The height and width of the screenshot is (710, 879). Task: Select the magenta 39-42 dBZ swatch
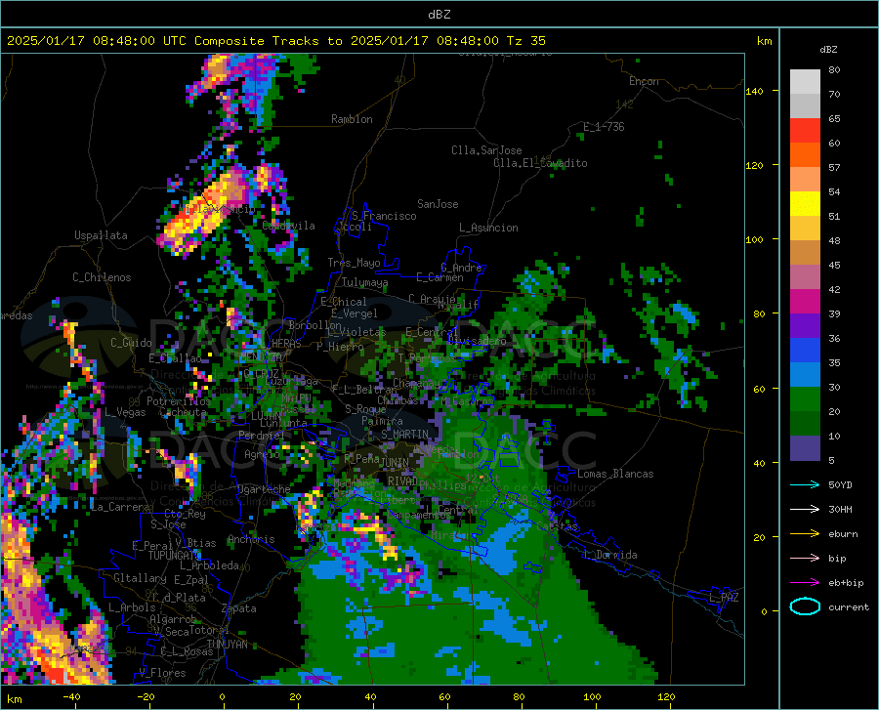click(x=805, y=301)
